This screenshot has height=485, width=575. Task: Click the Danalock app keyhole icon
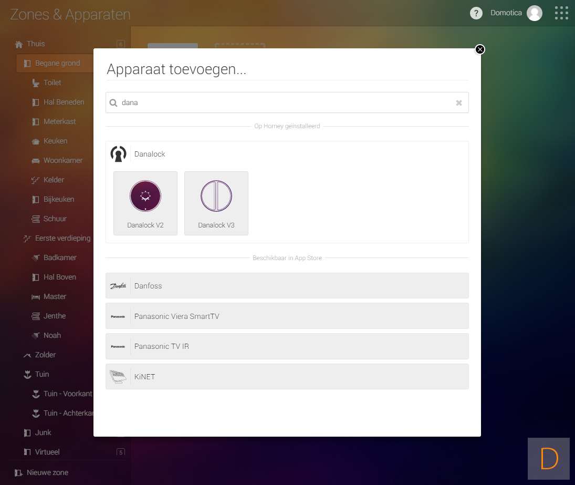[118, 154]
